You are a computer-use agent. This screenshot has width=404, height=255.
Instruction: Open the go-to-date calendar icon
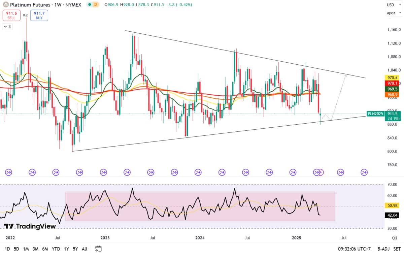[98, 249]
